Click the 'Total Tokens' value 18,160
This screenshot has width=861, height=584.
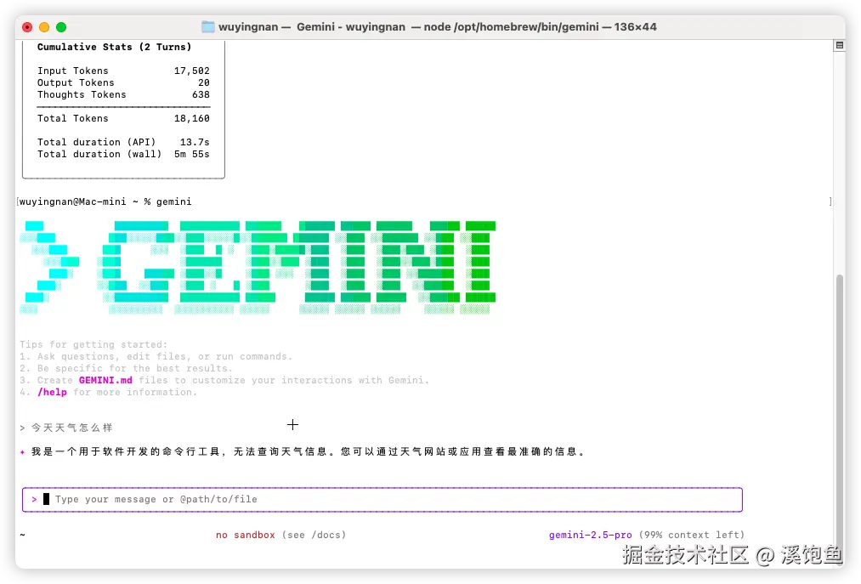point(191,119)
